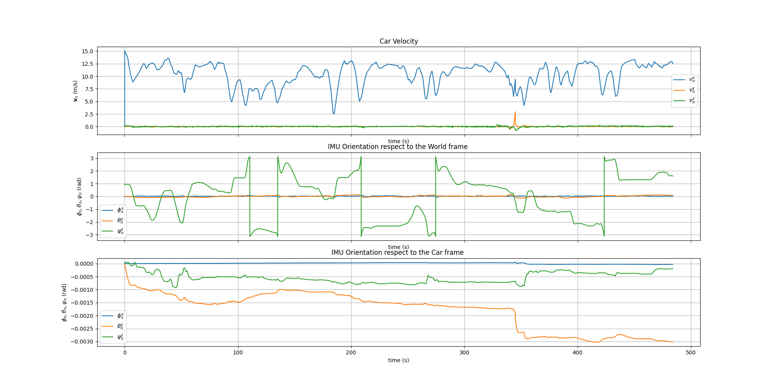This screenshot has width=778, height=389.
Task: Click the "IMU Orientation respect to the World frame" title
Action: [398, 147]
